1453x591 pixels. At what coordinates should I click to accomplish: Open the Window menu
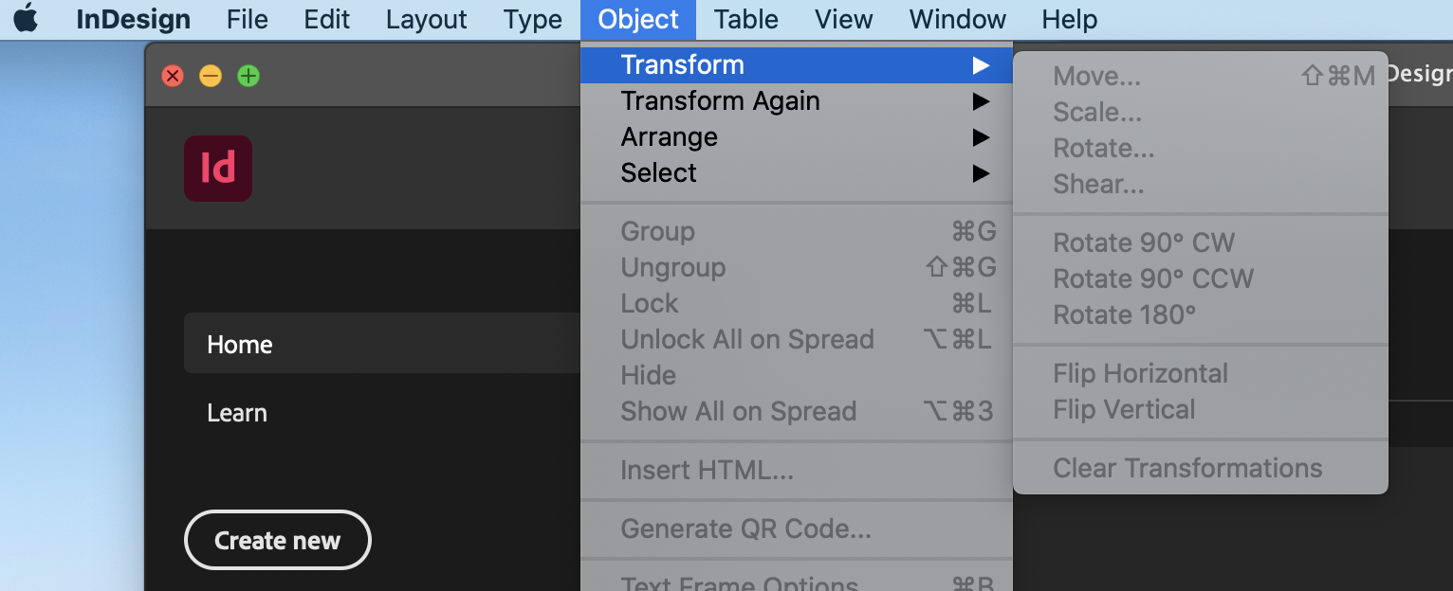coord(956,19)
